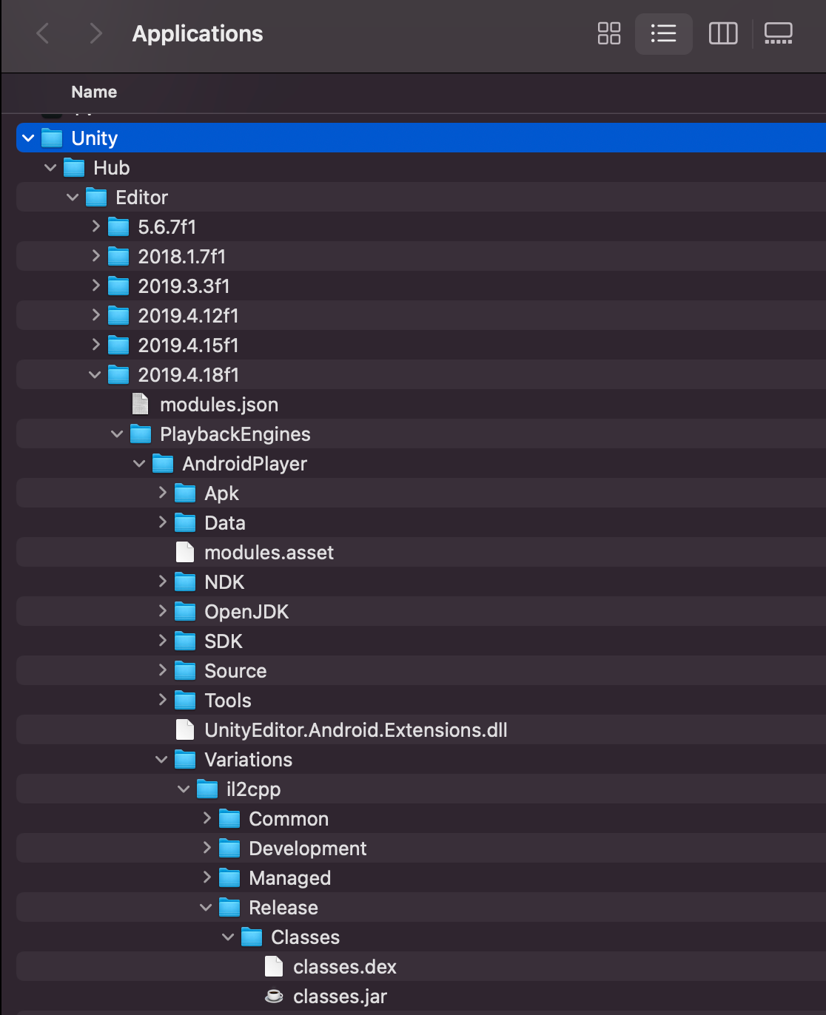Click the Editor folder icon
Screen dimensions: 826x1015
click(x=96, y=198)
